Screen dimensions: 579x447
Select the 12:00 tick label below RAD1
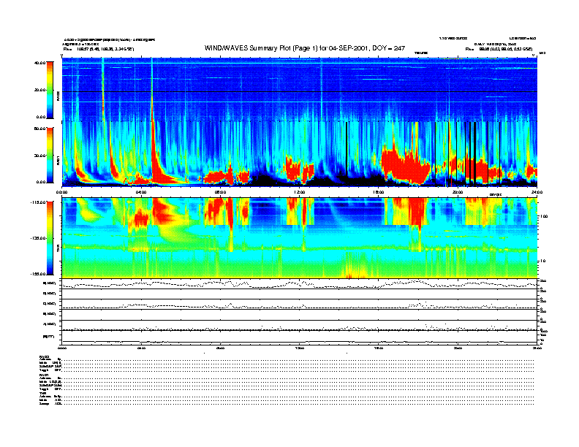[x=300, y=192]
